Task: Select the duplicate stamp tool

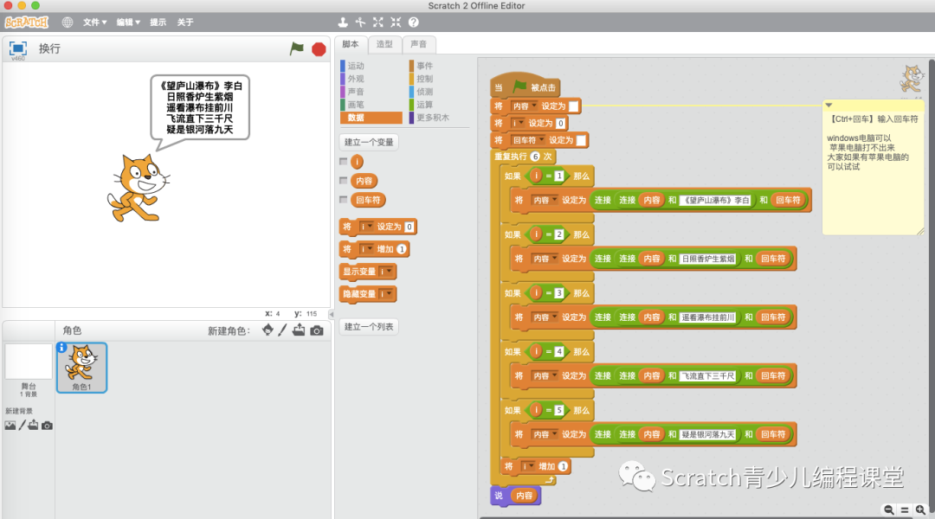Action: coord(343,23)
